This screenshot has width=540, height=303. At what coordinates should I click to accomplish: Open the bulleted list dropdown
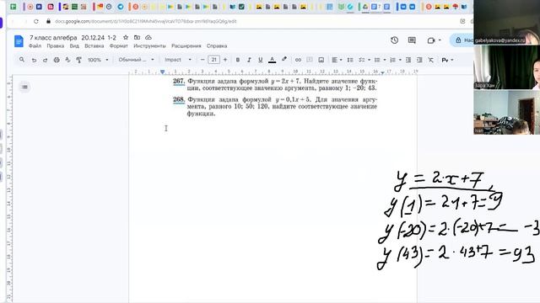(380, 60)
